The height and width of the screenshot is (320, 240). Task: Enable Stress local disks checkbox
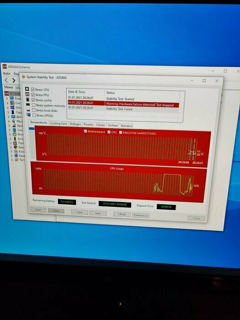click(34, 110)
